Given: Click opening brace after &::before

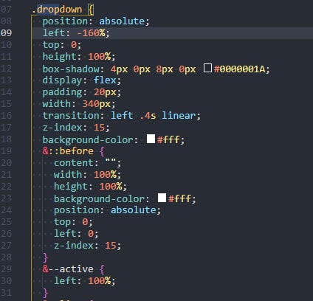Looking at the screenshot, I should pos(102,151).
